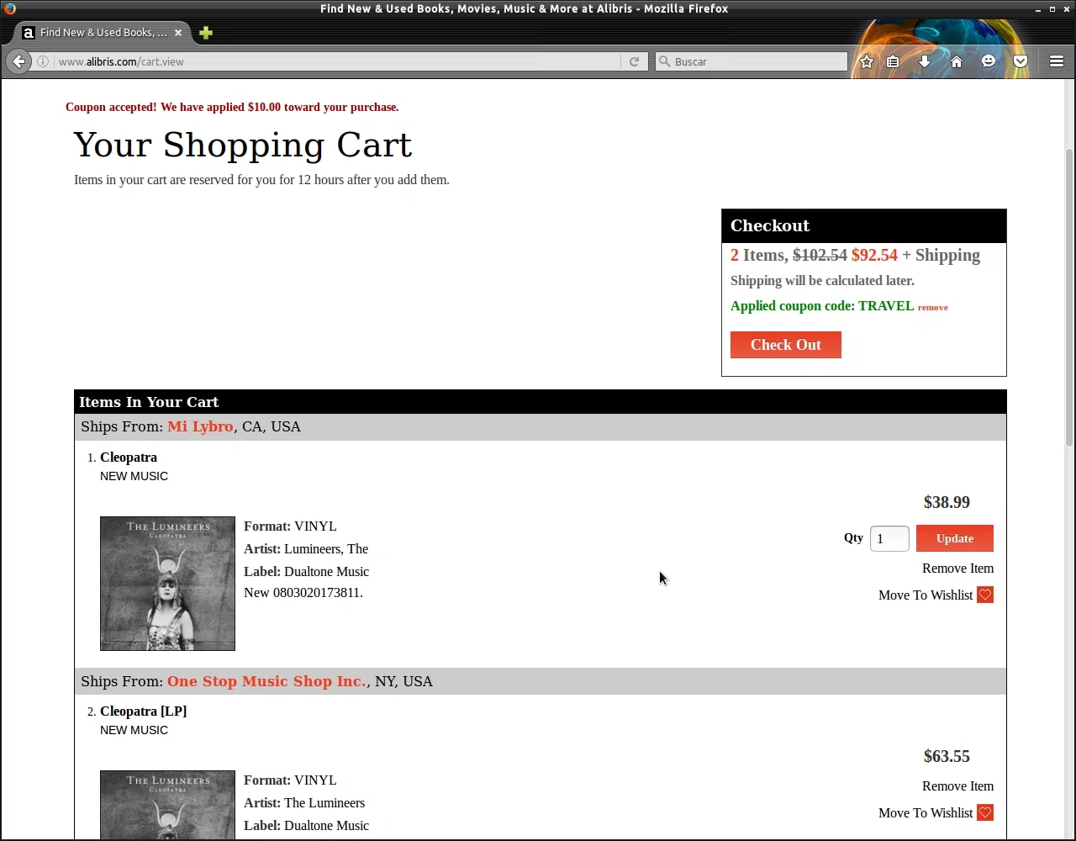This screenshot has width=1076, height=841.
Task: Open One Stop Music Shop Inc. seller link
Action: click(266, 681)
